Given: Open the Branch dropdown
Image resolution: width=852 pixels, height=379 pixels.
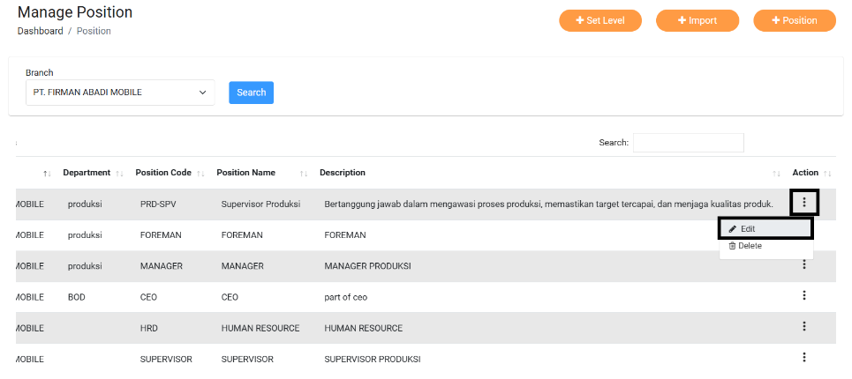Looking at the screenshot, I should pyautogui.click(x=120, y=93).
